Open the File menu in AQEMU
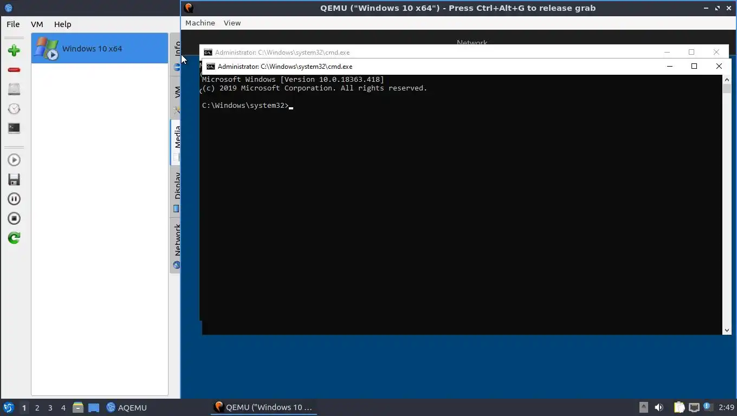Image resolution: width=737 pixels, height=416 pixels. coord(13,24)
